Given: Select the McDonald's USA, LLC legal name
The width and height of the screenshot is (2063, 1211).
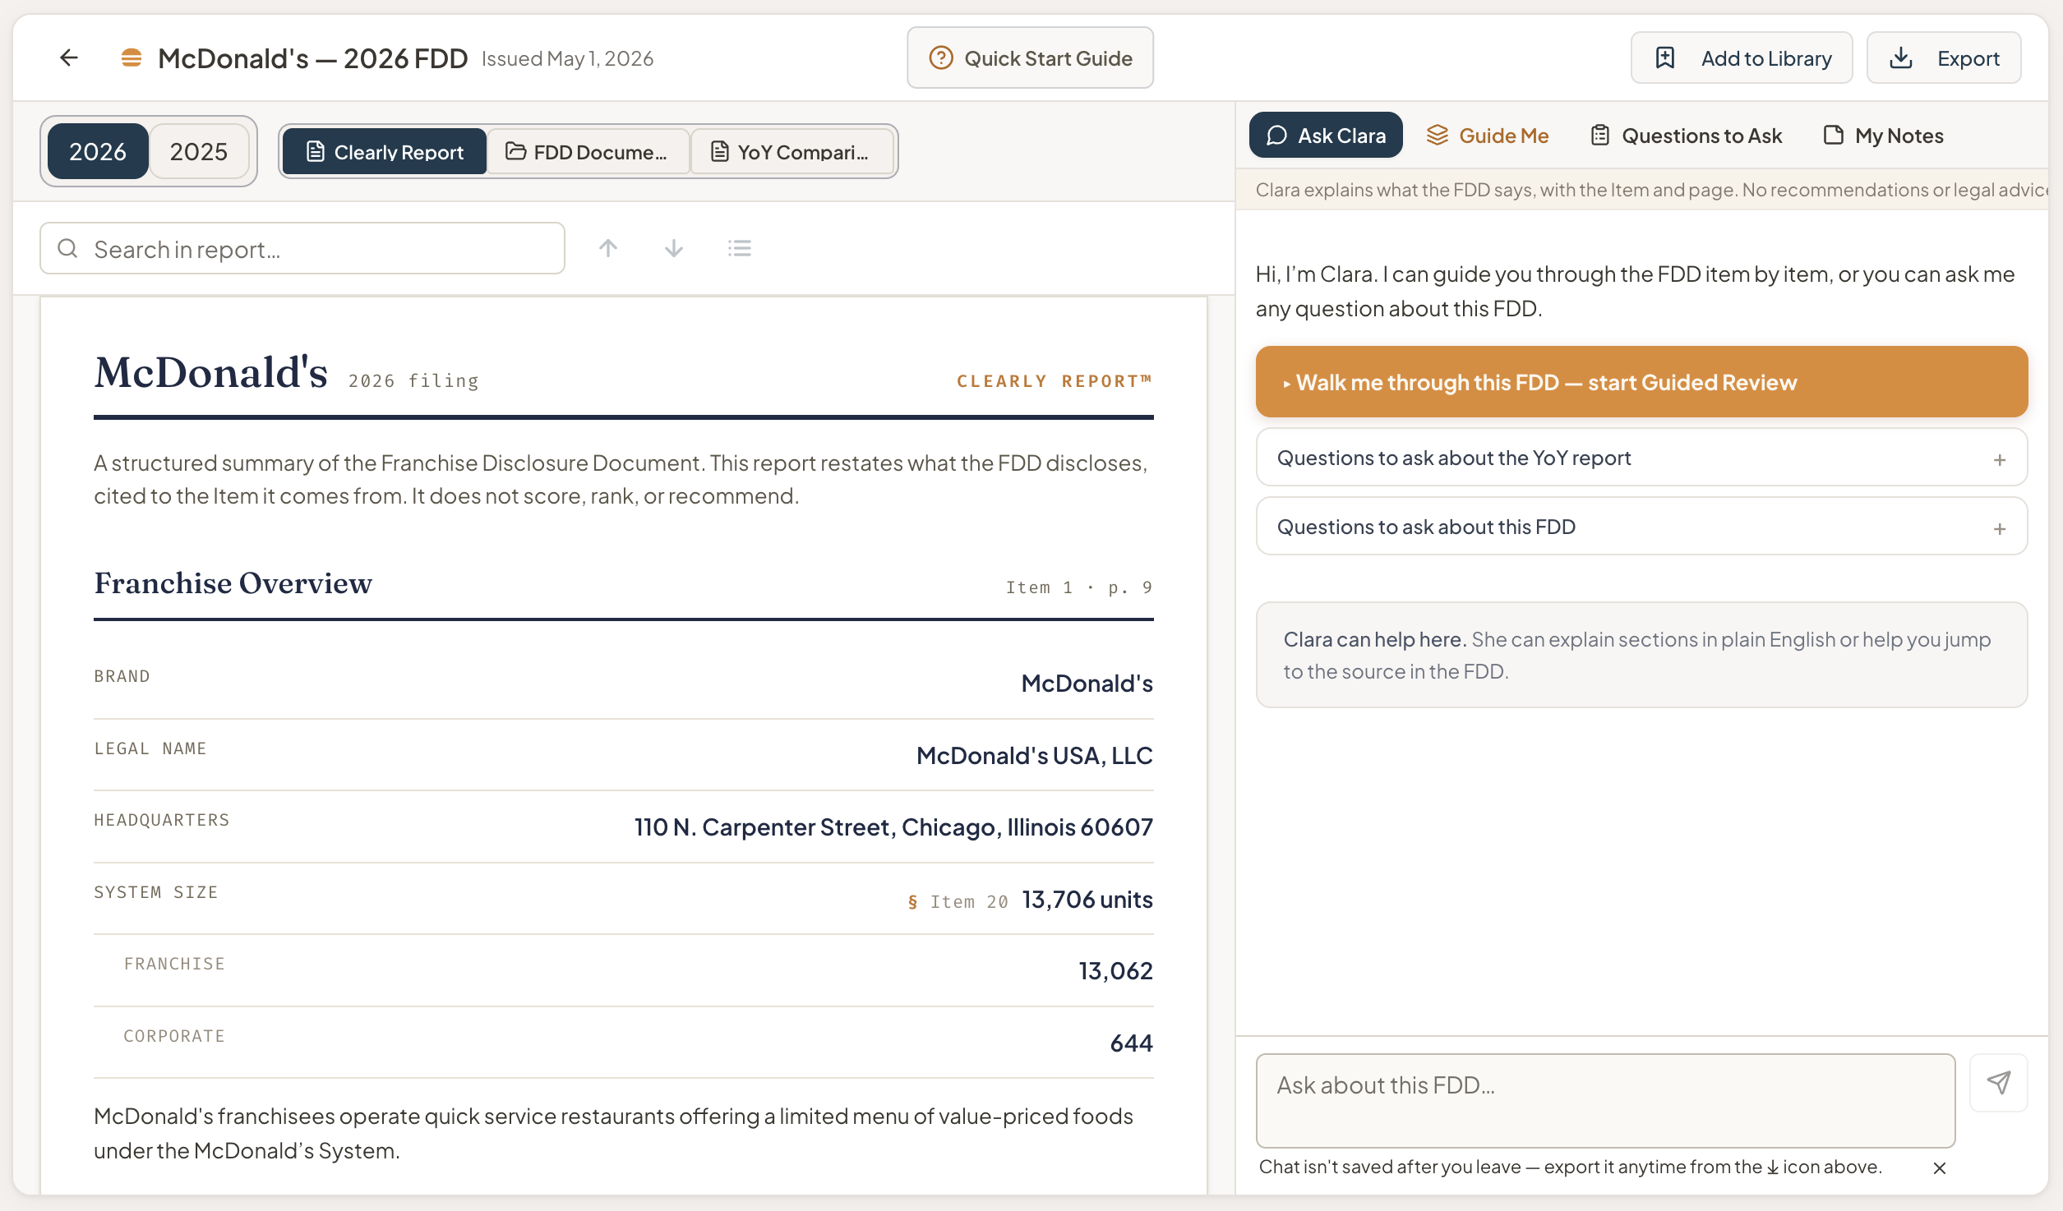Looking at the screenshot, I should 1035,755.
